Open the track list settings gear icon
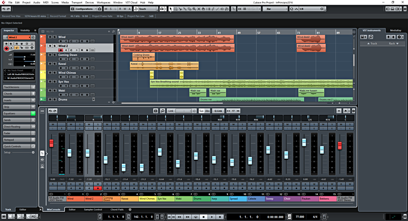 coord(113,102)
